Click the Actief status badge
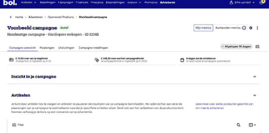The width and height of the screenshot is (269, 133). (65, 28)
